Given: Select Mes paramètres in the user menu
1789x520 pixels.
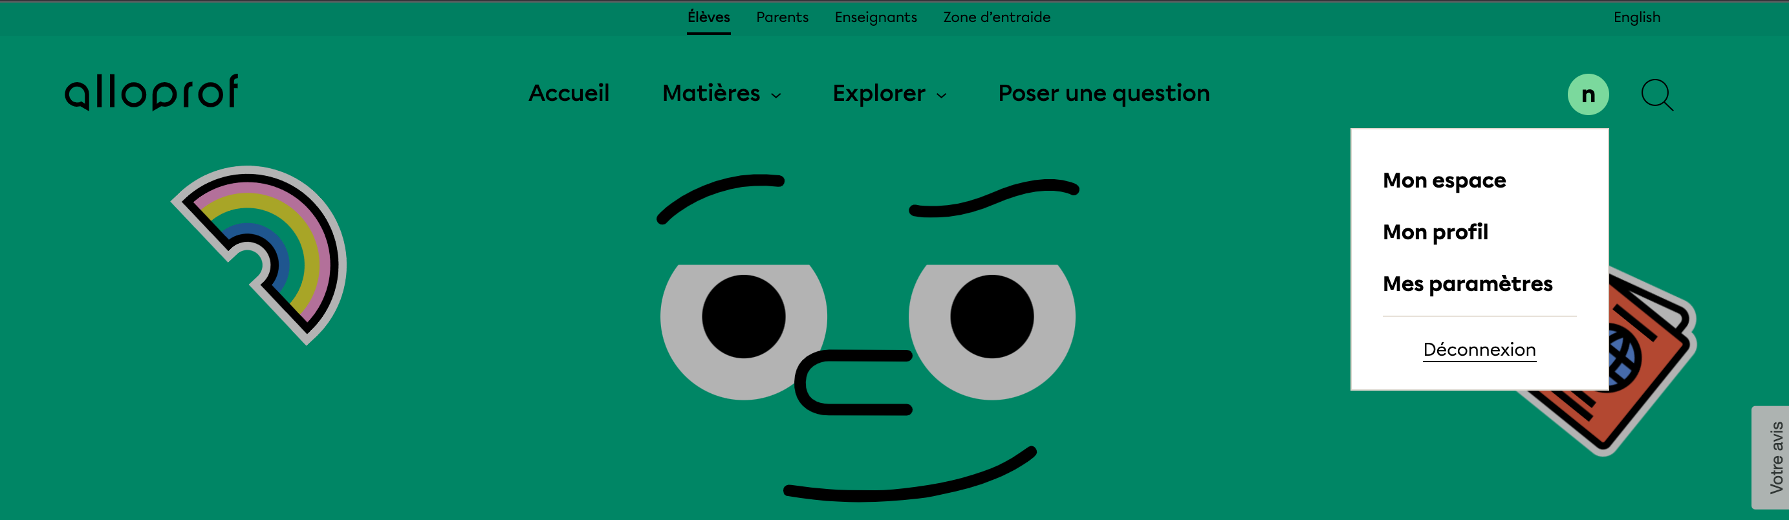Looking at the screenshot, I should click(x=1467, y=284).
